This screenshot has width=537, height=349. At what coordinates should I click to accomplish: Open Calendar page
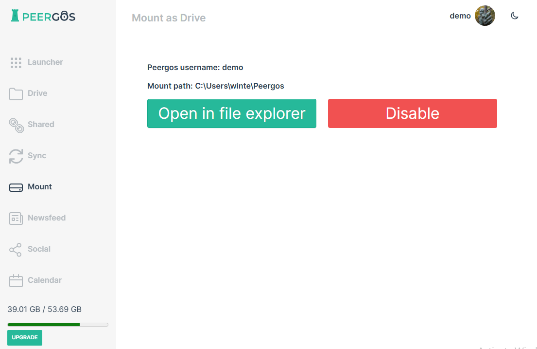pos(45,280)
